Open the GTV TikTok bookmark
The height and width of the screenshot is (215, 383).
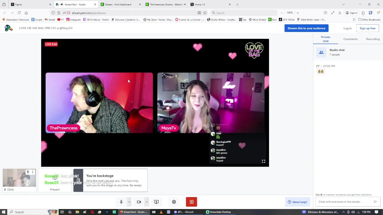[287, 20]
